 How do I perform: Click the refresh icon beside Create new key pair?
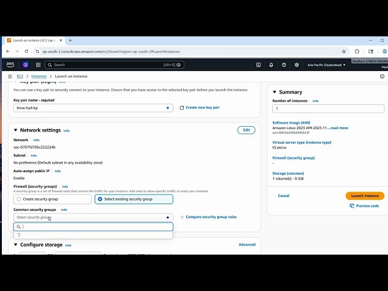pyautogui.click(x=182, y=108)
